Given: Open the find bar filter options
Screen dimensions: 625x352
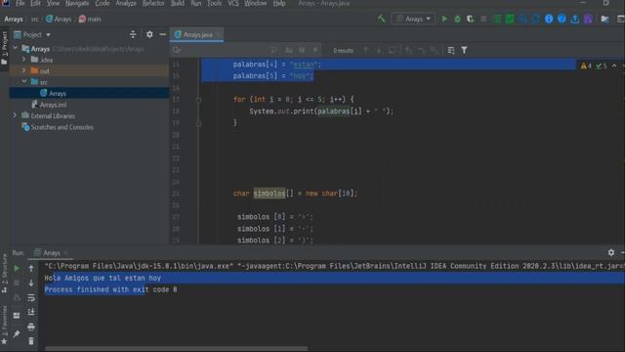Looking at the screenshot, I should tap(464, 50).
